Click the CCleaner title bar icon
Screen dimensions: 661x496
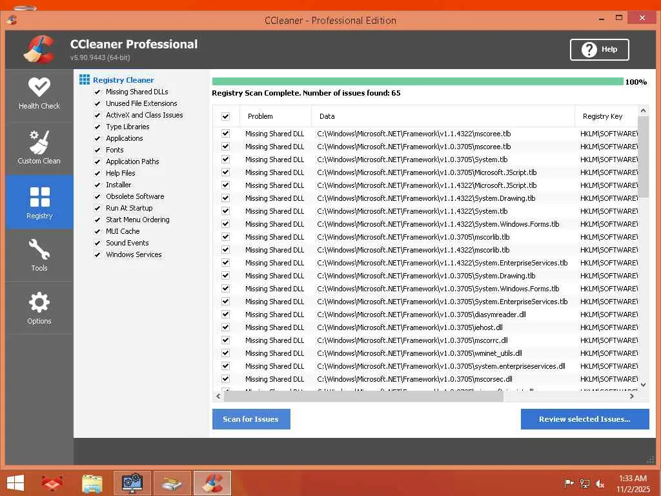[12, 19]
